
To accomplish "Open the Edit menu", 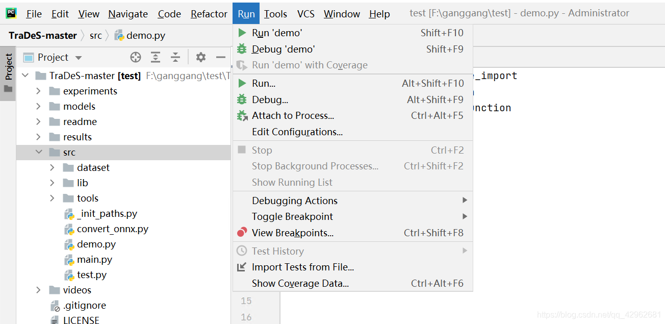I will tap(60, 14).
